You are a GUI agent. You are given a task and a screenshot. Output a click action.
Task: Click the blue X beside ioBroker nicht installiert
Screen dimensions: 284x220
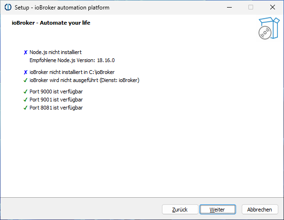coord(26,73)
